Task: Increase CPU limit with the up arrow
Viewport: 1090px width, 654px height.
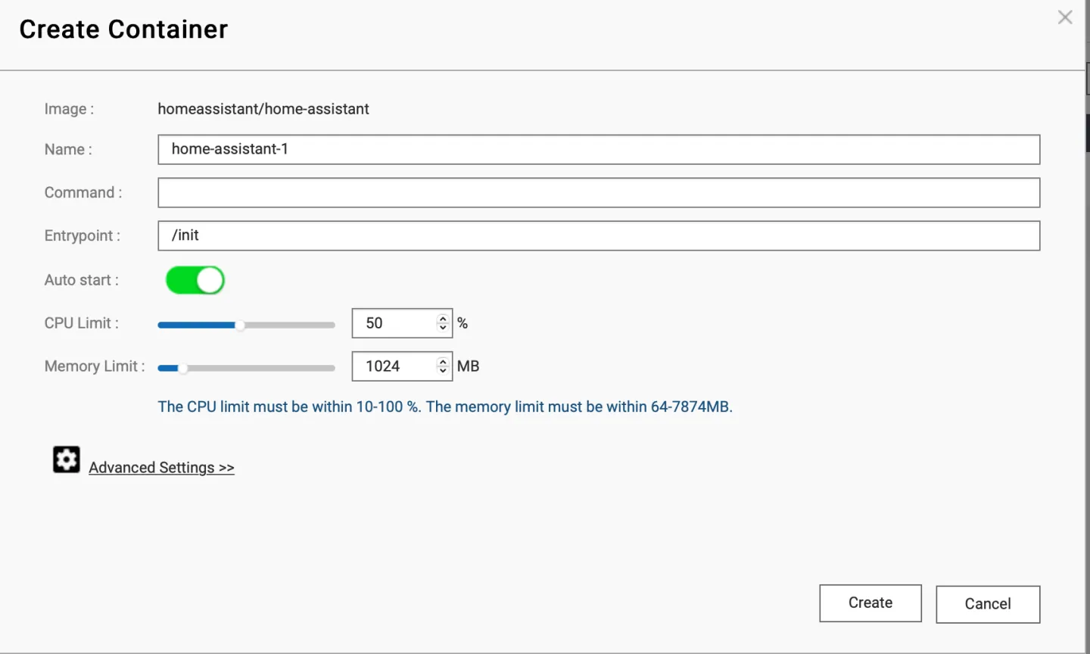Action: pyautogui.click(x=443, y=319)
